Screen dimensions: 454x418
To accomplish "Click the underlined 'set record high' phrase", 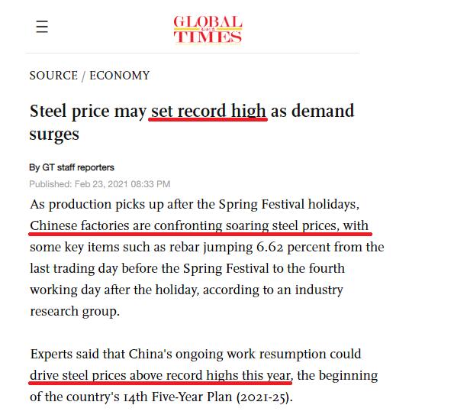I will (208, 112).
